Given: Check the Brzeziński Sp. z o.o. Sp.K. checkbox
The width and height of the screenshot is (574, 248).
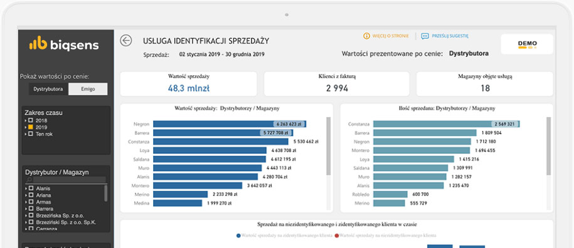Looking at the screenshot, I should pos(31,222).
